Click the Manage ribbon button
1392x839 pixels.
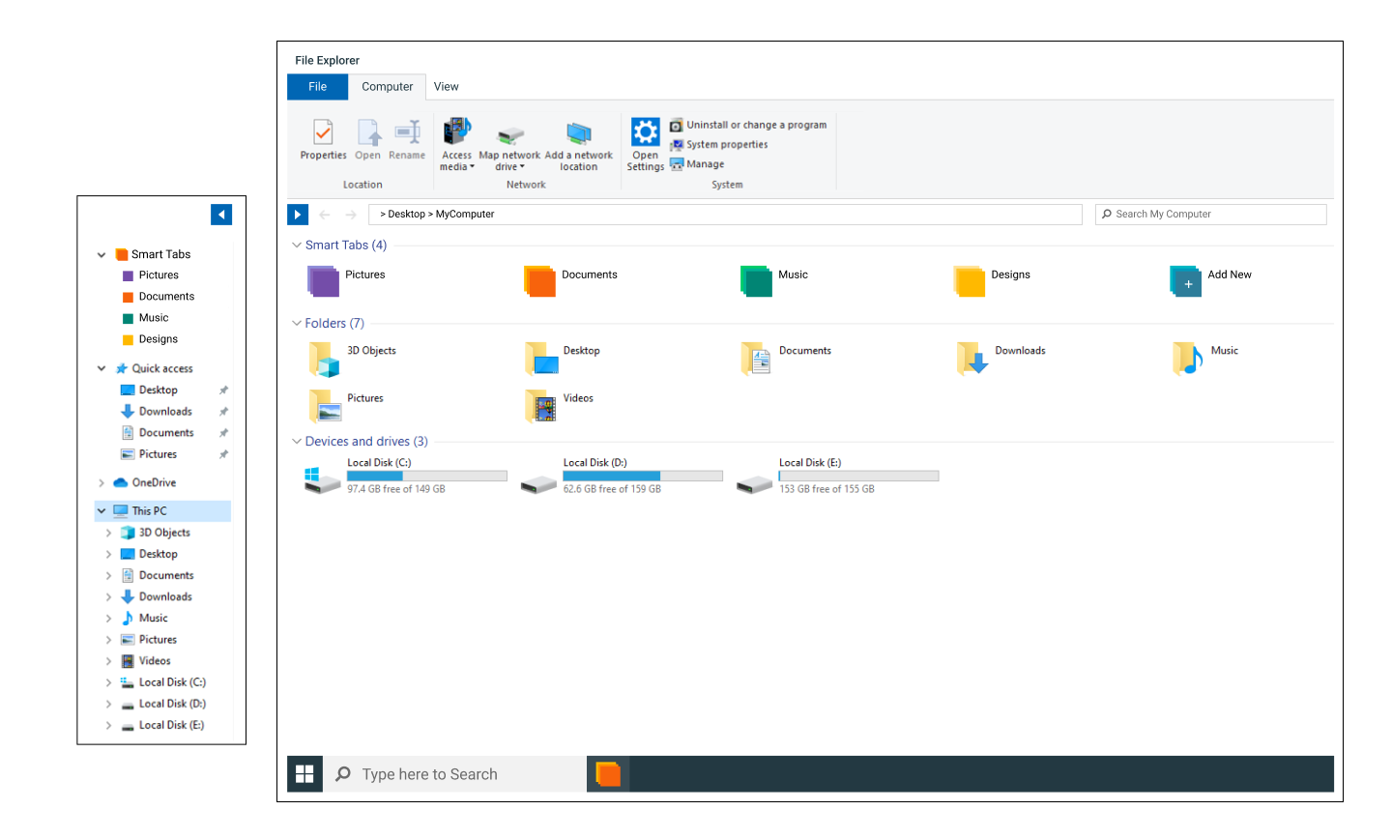(x=697, y=164)
